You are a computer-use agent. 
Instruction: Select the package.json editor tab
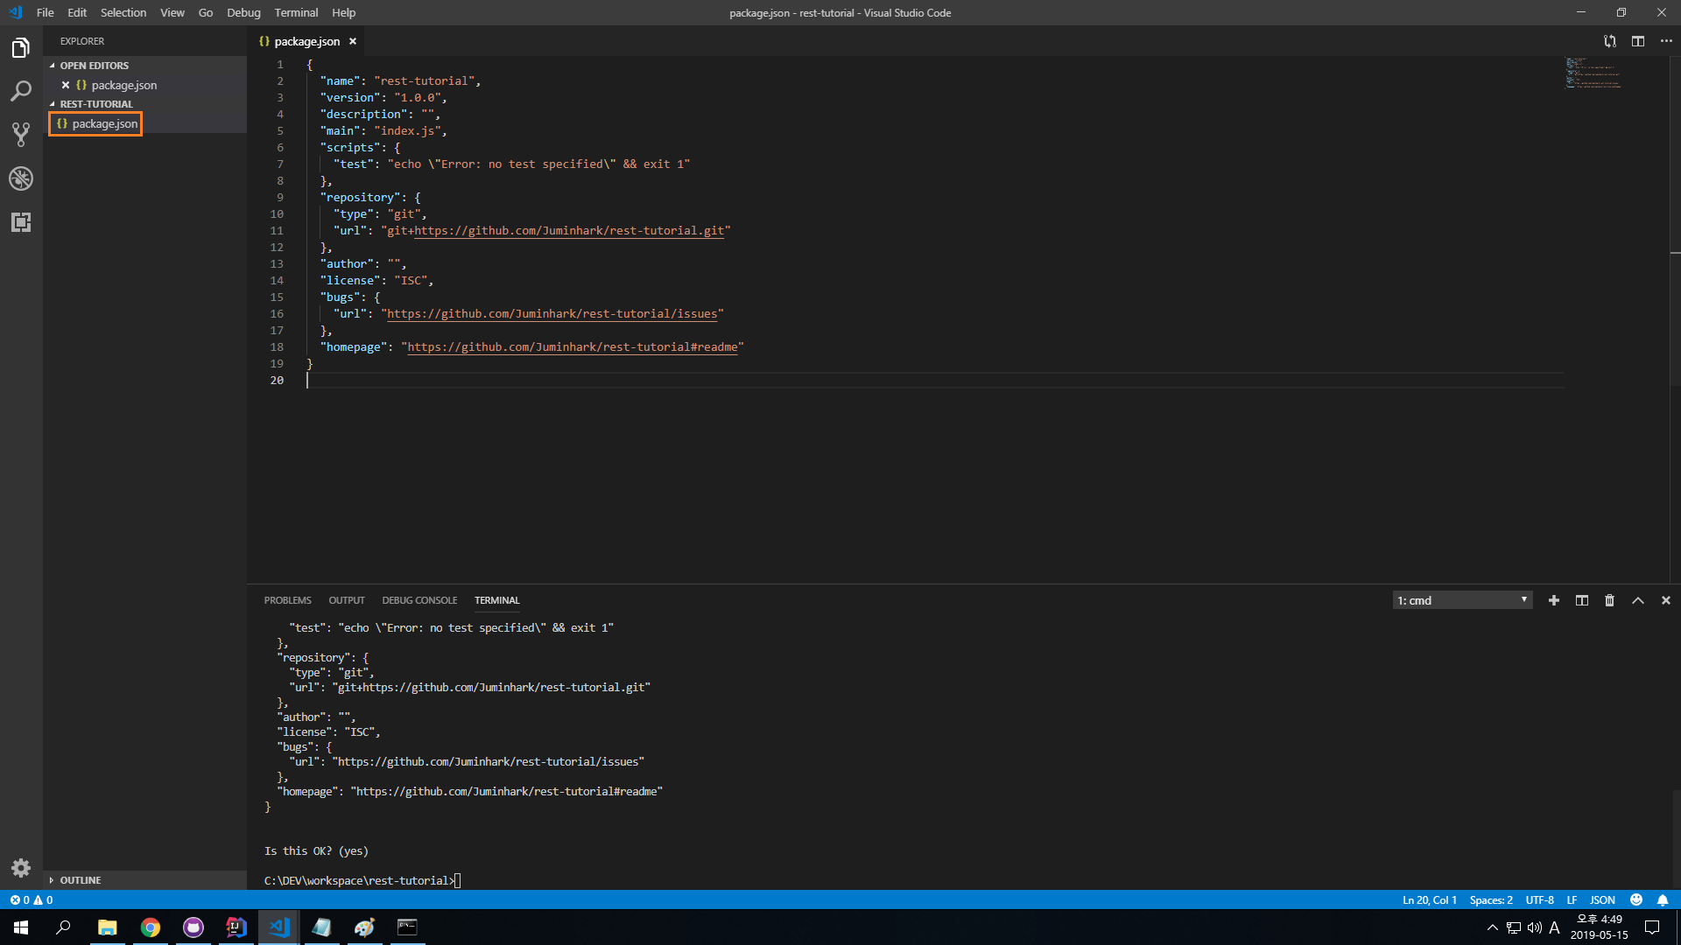point(306,41)
